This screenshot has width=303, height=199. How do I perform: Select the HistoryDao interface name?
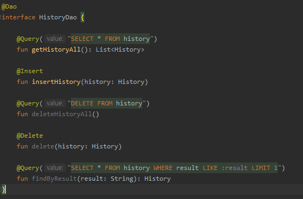pyautogui.click(x=58, y=17)
